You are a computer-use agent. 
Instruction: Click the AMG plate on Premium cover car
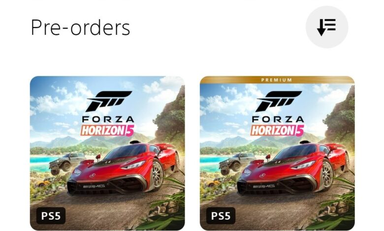click(x=264, y=186)
